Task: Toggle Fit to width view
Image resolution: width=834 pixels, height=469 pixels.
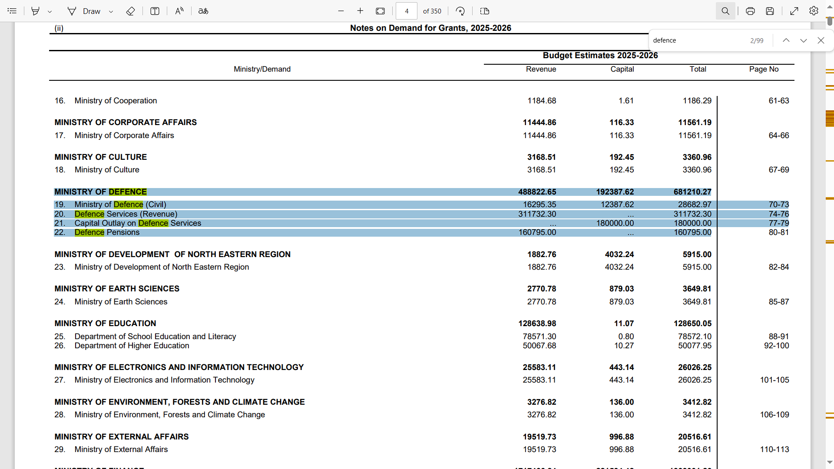Action: pyautogui.click(x=380, y=11)
